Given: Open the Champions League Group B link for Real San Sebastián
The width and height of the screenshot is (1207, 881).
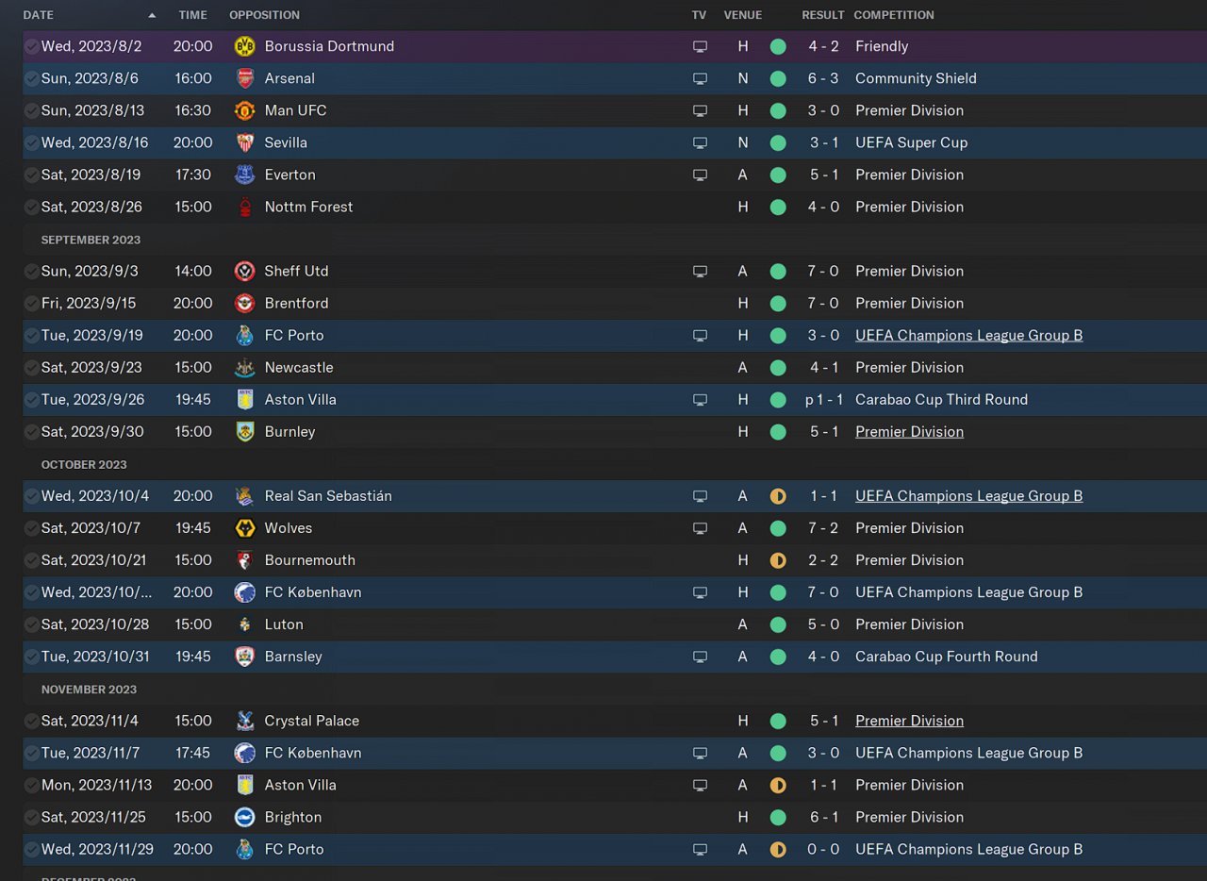Looking at the screenshot, I should click(968, 496).
